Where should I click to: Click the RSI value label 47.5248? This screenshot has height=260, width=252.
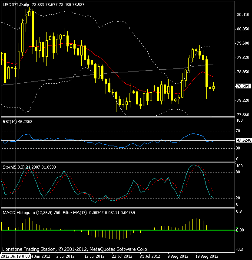click(x=244, y=140)
